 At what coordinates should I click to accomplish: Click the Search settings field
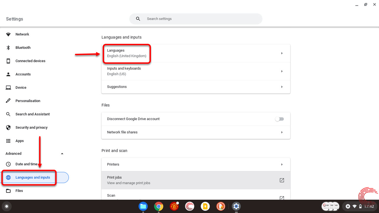point(196,19)
